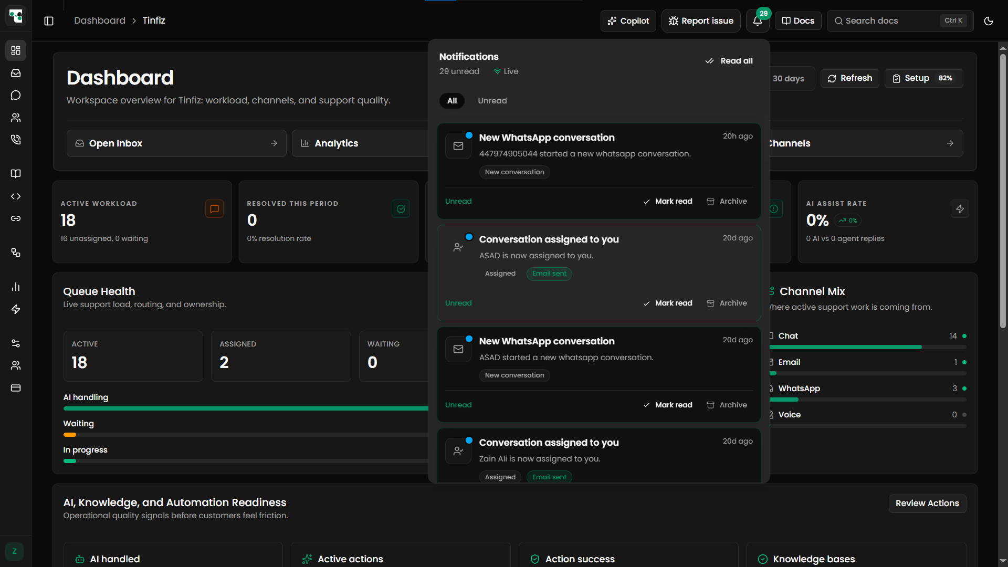Click the Assigned queue count 2 tile
This screenshot has width=1008, height=567.
(281, 356)
